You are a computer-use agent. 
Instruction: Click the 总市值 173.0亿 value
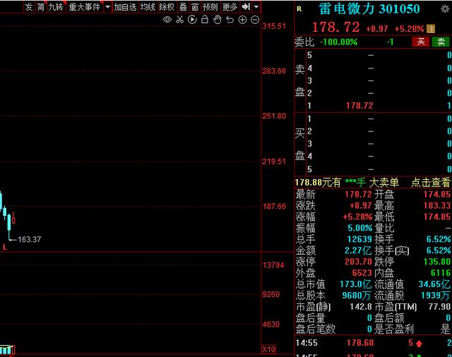point(356,284)
